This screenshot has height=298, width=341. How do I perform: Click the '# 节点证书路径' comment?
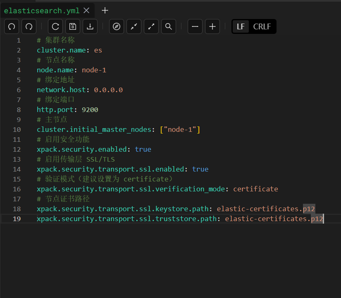tap(63, 199)
